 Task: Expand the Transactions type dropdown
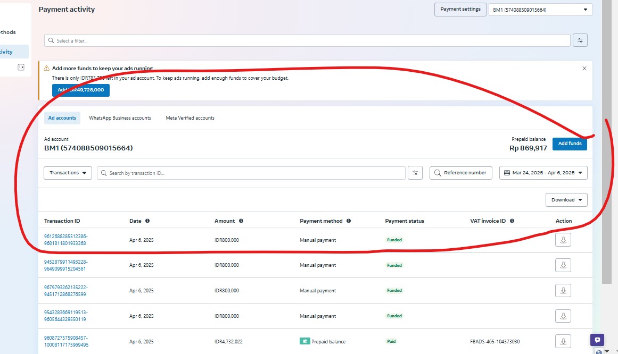coord(68,173)
